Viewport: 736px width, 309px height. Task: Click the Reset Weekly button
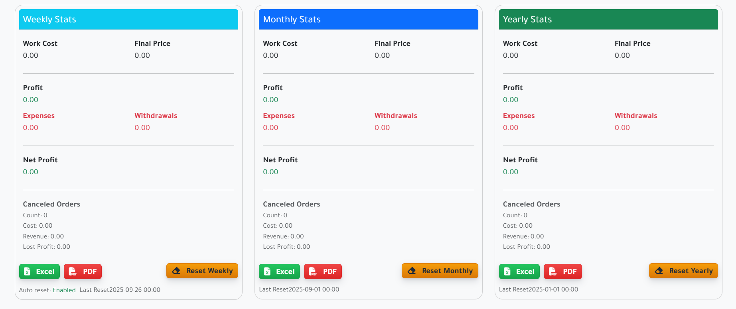pyautogui.click(x=202, y=271)
